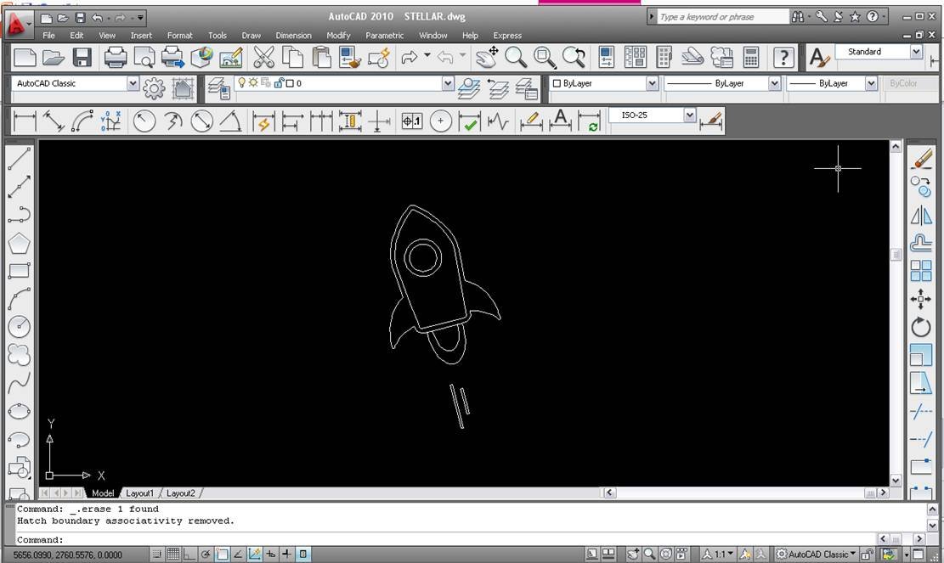944x563 pixels.
Task: Open AutoCAD Classic workspace switcher in status bar
Action: click(x=817, y=554)
